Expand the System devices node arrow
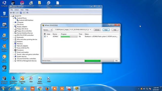This screenshot has height=91, width=162. click(13, 57)
